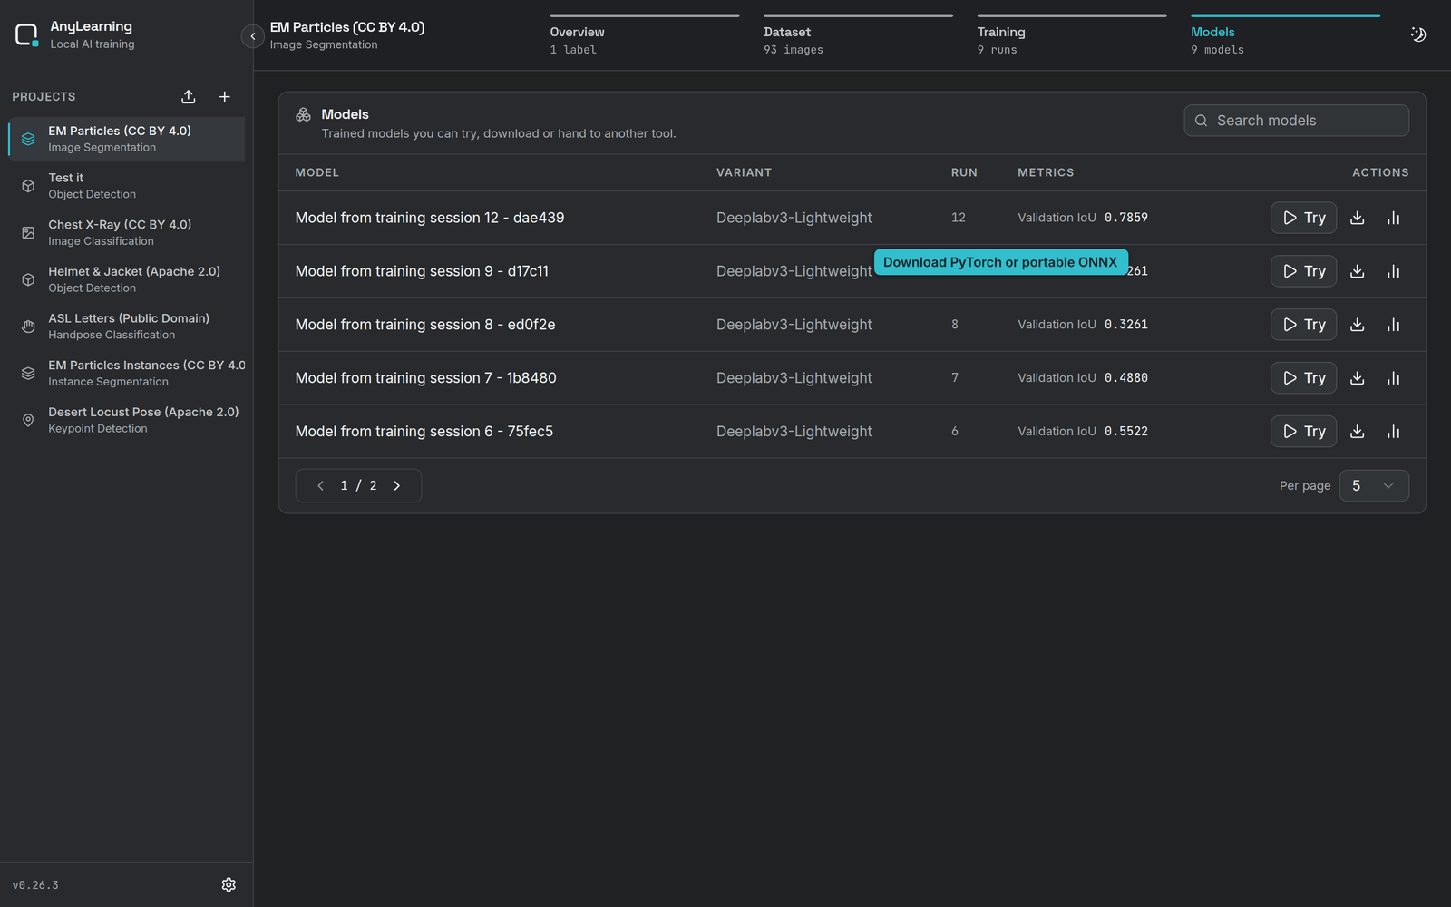This screenshot has width=1451, height=907.
Task: Click the Validation IoU 0.7859 metric
Action: click(x=1083, y=218)
